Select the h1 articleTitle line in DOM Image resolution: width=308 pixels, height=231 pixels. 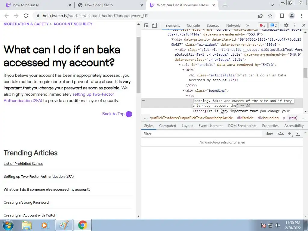point(238,78)
